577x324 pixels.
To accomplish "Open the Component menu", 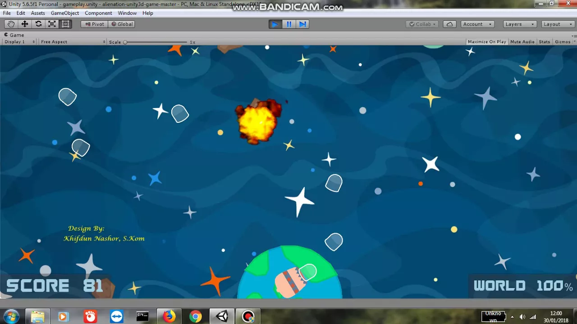I will click(98, 13).
